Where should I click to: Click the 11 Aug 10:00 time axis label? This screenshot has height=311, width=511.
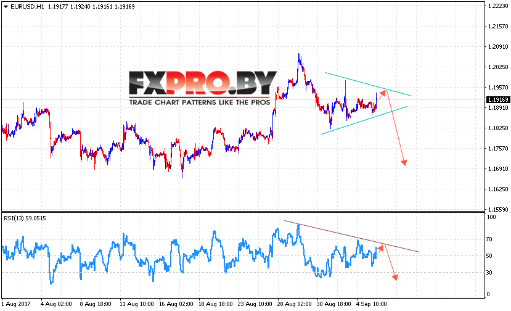[x=137, y=304]
